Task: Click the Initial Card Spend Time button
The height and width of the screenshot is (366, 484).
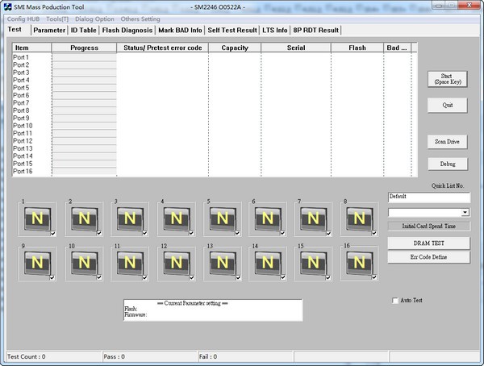Action: [x=429, y=227]
